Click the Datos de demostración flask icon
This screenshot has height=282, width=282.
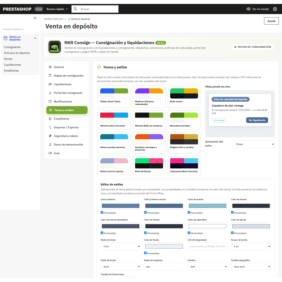click(x=50, y=145)
